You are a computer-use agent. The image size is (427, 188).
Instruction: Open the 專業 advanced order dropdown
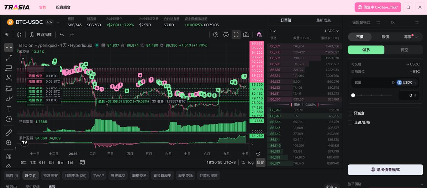tap(411, 37)
